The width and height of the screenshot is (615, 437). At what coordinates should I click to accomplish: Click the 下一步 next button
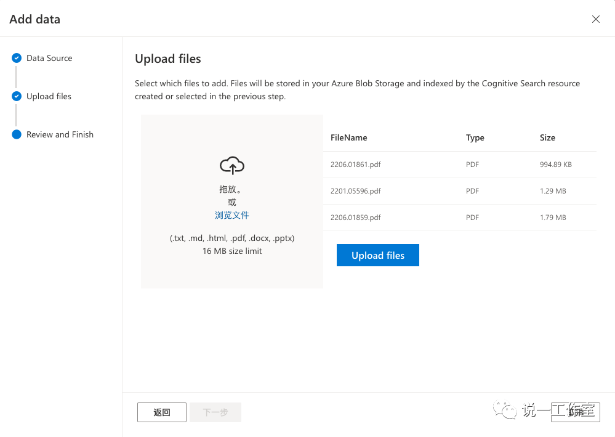point(215,412)
